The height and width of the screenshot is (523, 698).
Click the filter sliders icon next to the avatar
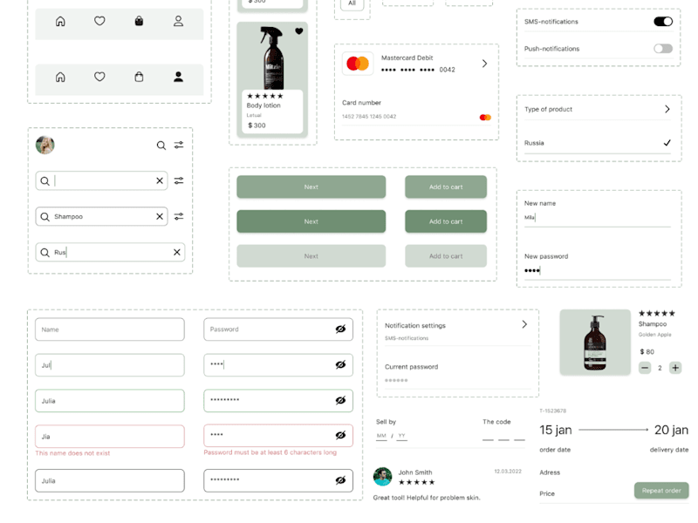(179, 145)
